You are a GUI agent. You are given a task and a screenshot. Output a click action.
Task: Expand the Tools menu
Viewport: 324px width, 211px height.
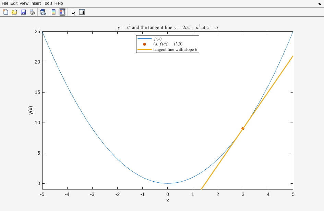[48, 3]
